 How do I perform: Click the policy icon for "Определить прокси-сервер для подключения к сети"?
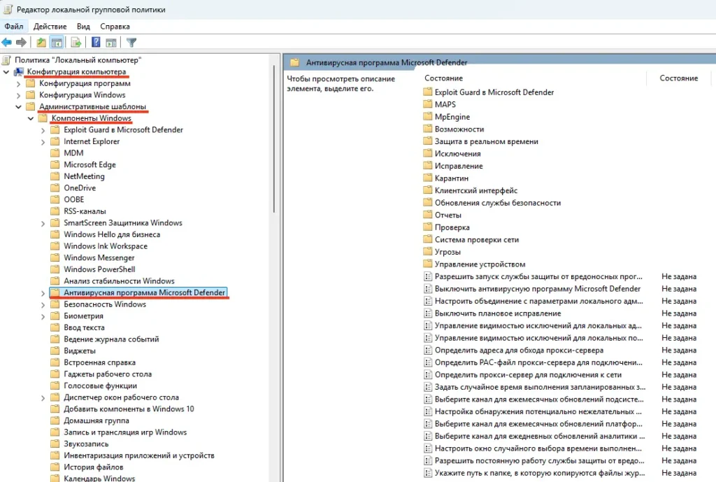click(x=428, y=375)
